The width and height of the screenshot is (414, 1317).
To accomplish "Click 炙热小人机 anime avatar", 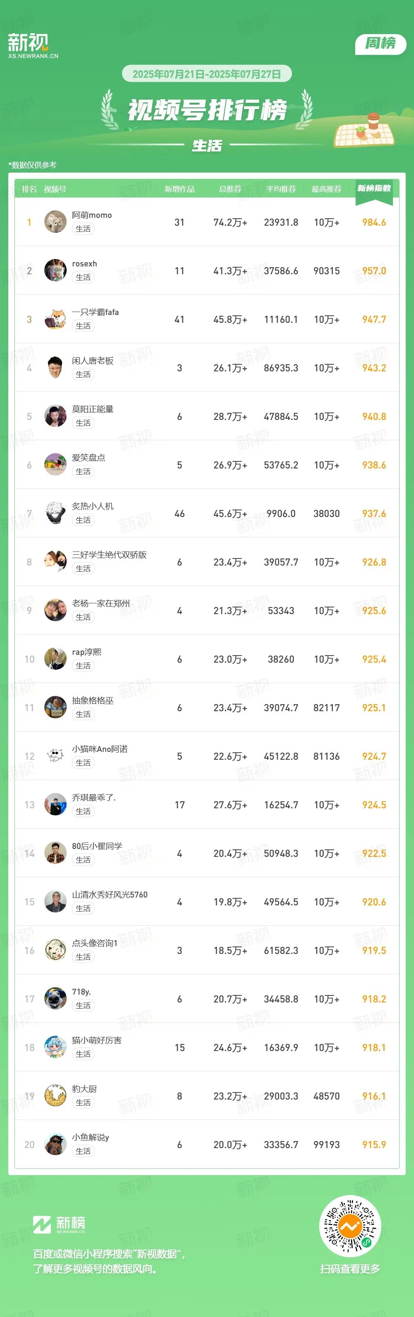I will [x=55, y=513].
